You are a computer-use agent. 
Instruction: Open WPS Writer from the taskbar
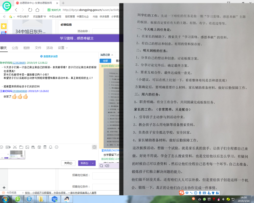[55, 199]
